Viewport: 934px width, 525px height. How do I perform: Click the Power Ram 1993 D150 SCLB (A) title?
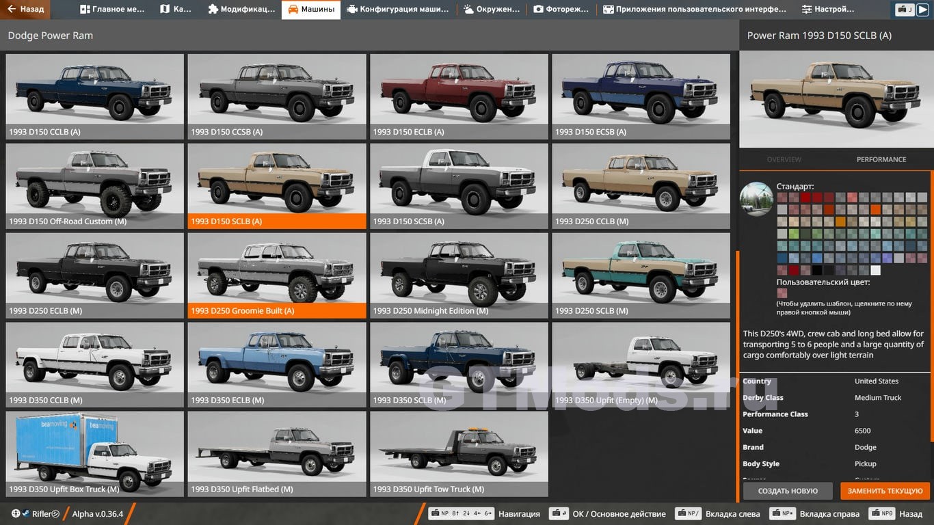click(819, 36)
